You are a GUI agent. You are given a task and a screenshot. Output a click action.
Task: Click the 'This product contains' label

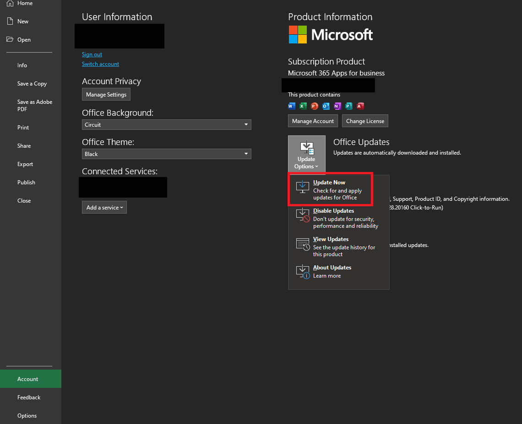pos(314,95)
